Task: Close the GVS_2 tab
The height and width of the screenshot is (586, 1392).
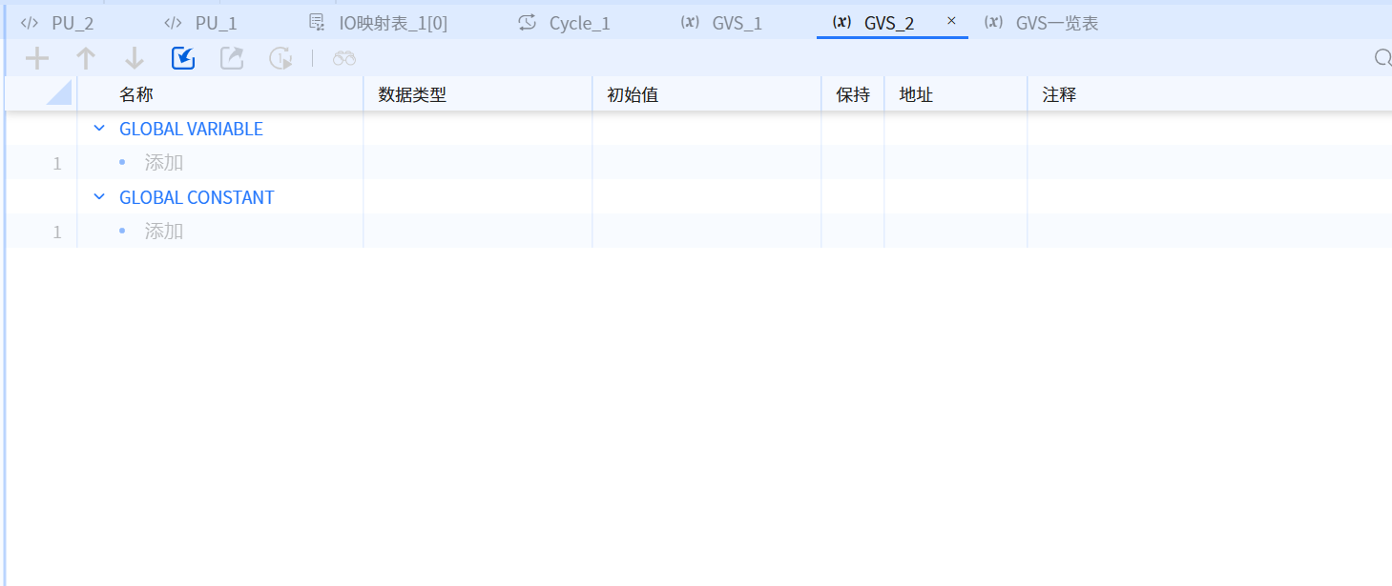Action: point(951,21)
